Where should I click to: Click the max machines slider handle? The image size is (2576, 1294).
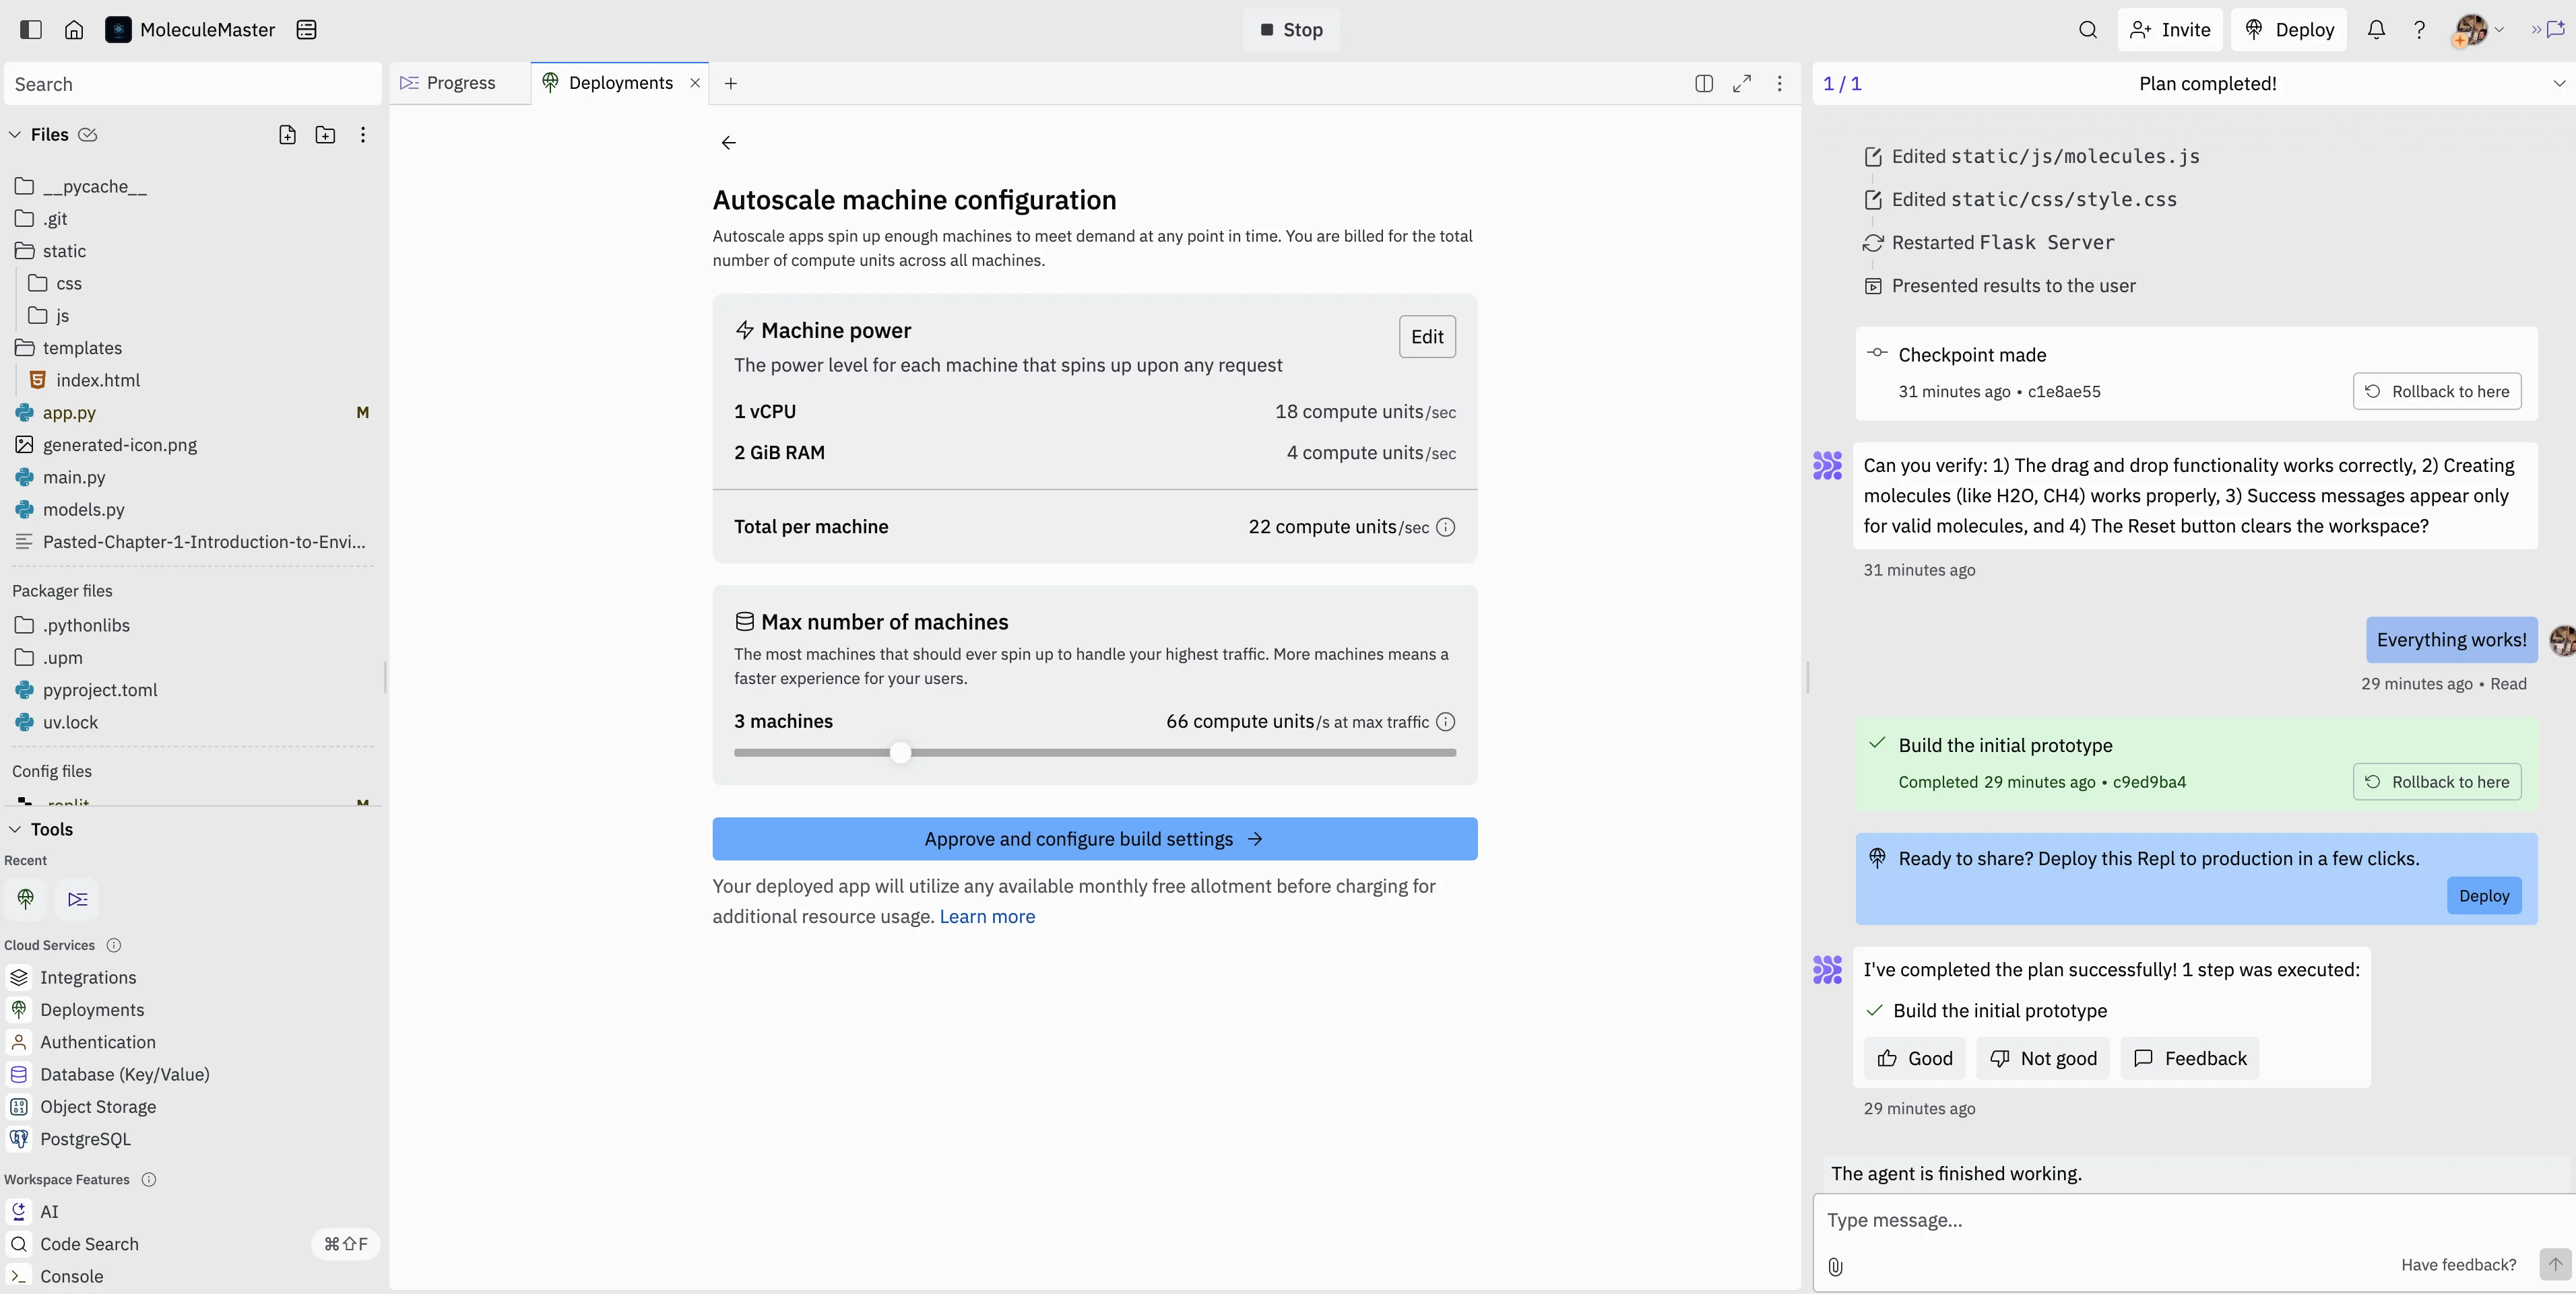pos(900,753)
